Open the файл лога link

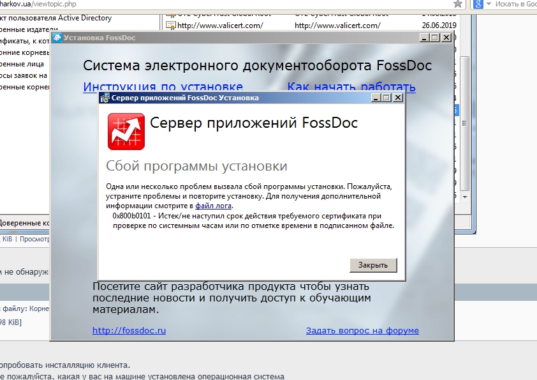pyautogui.click(x=214, y=206)
